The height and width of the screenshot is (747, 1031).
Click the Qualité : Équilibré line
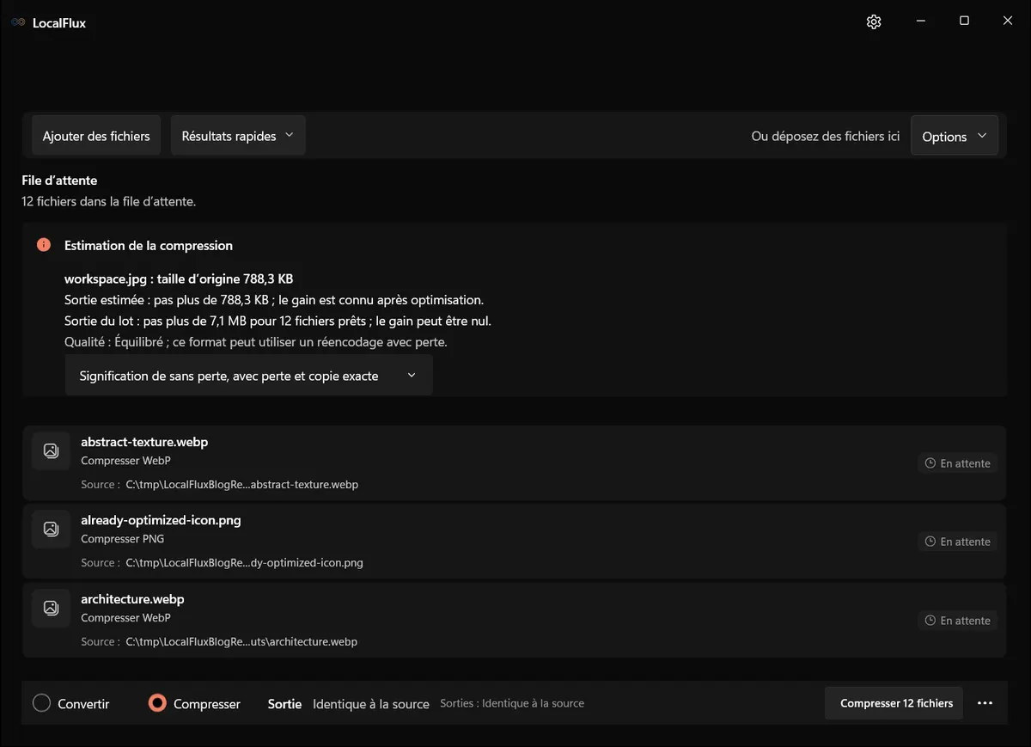[256, 342]
